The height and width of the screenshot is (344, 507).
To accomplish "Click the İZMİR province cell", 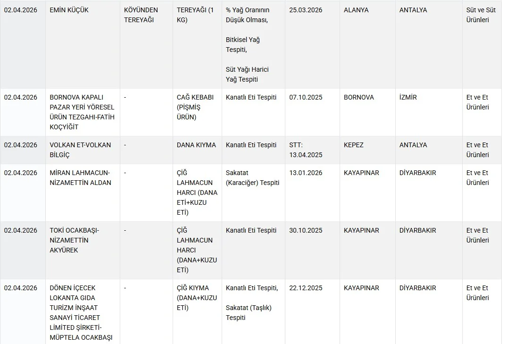I will pos(408,97).
